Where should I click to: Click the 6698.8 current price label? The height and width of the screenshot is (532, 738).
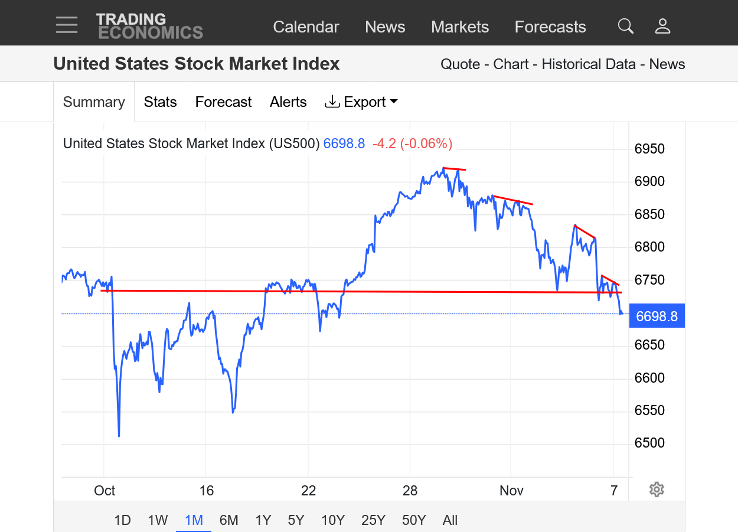657,316
